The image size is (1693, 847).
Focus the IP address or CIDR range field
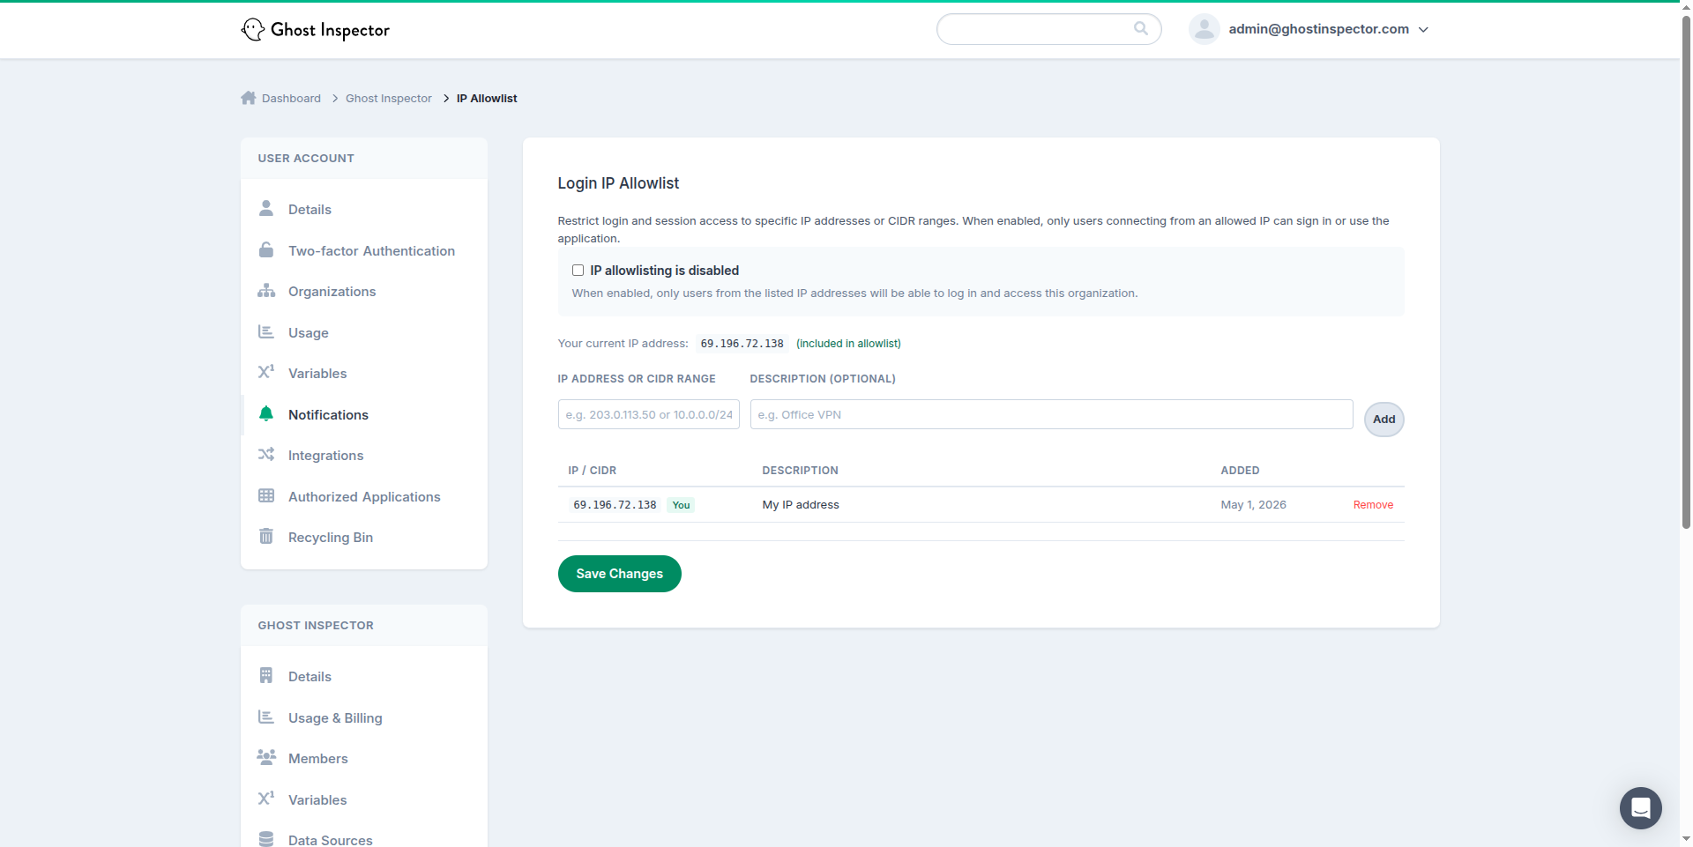coord(648,414)
